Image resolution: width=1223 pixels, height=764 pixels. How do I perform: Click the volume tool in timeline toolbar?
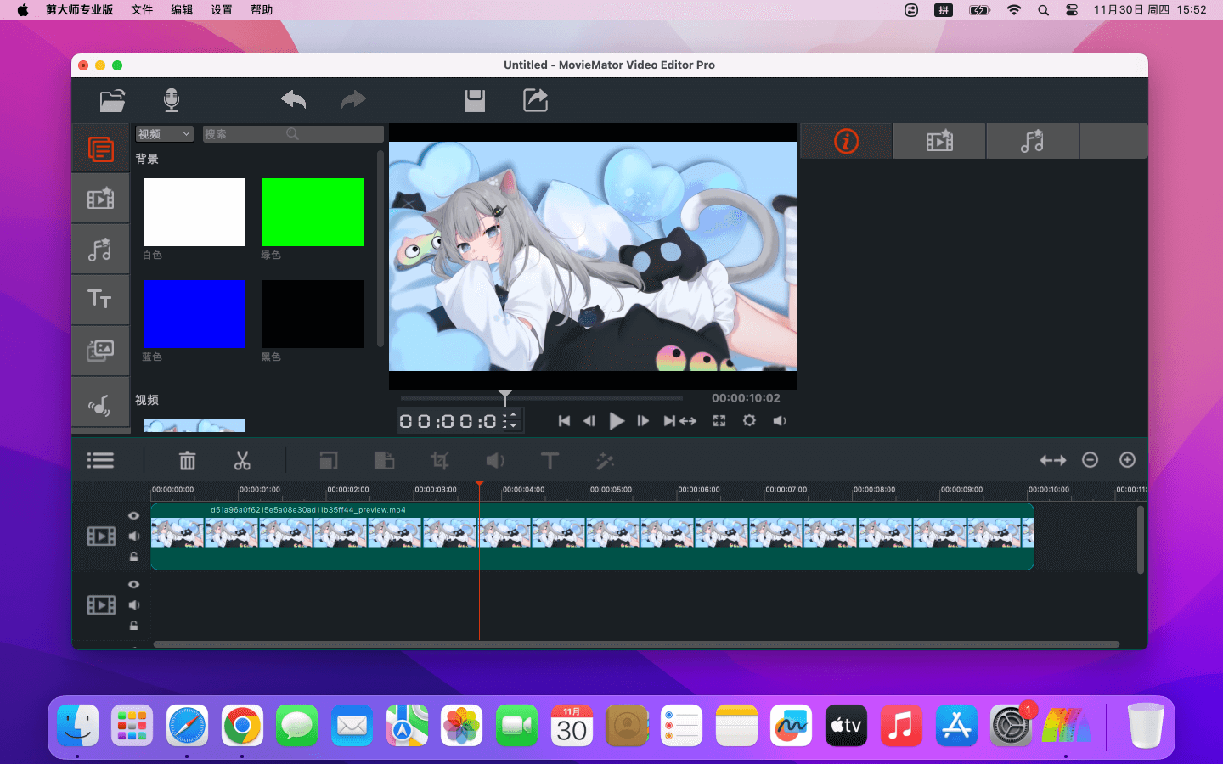pyautogui.click(x=495, y=460)
